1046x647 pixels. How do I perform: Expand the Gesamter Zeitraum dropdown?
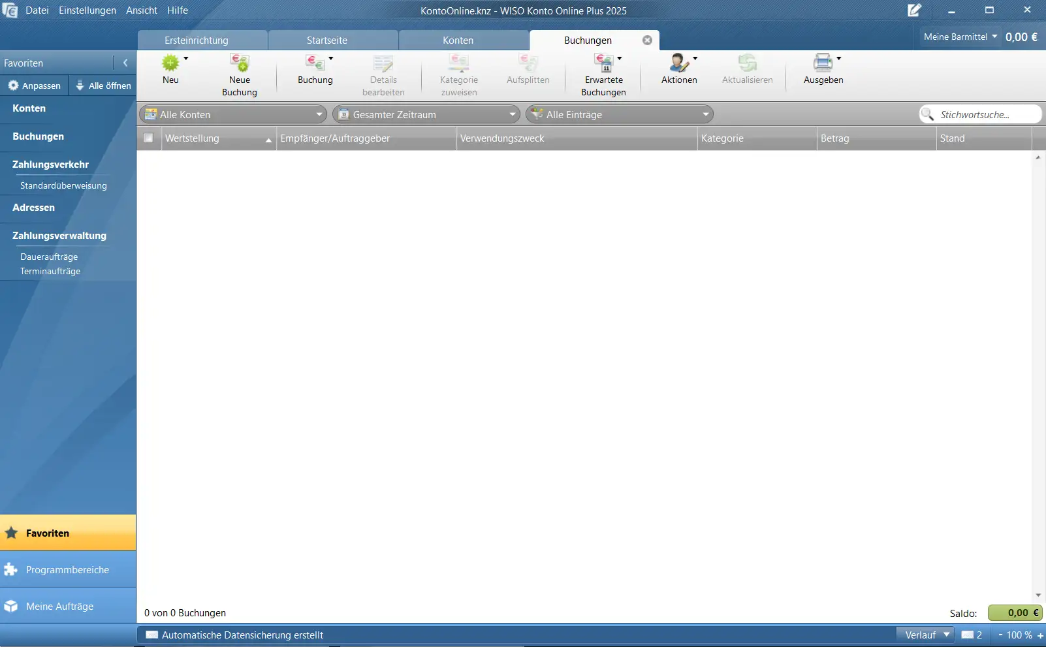click(426, 114)
